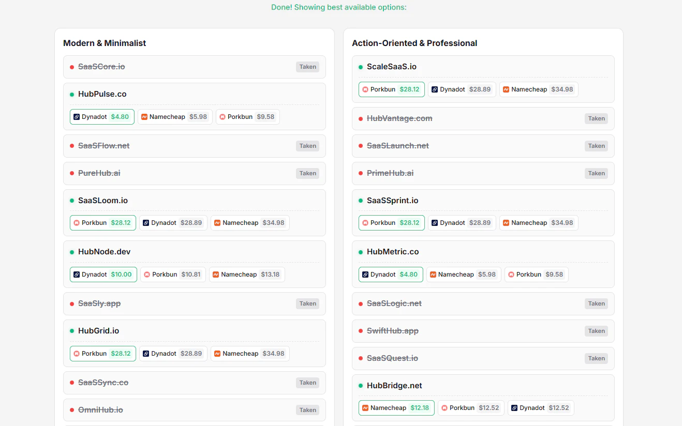The width and height of the screenshot is (682, 426).
Task: Click $28.89 Dynadot price for HubGrid.io
Action: pos(191,354)
